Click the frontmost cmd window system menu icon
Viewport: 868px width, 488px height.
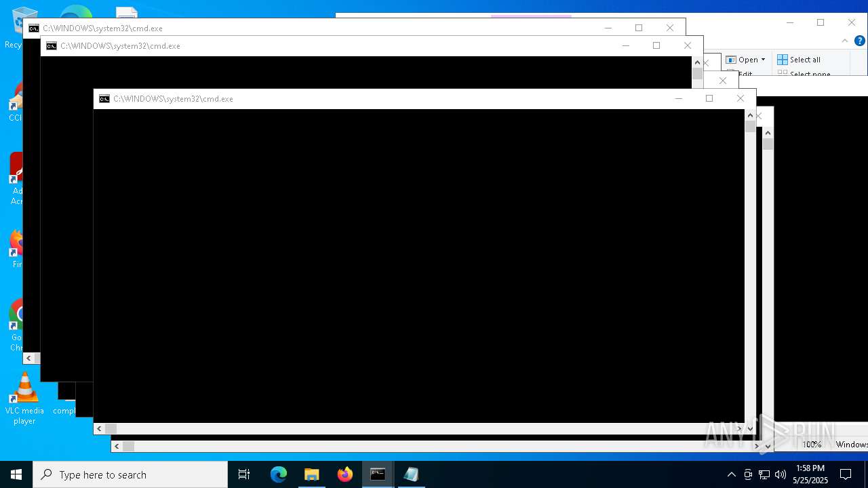(x=104, y=99)
